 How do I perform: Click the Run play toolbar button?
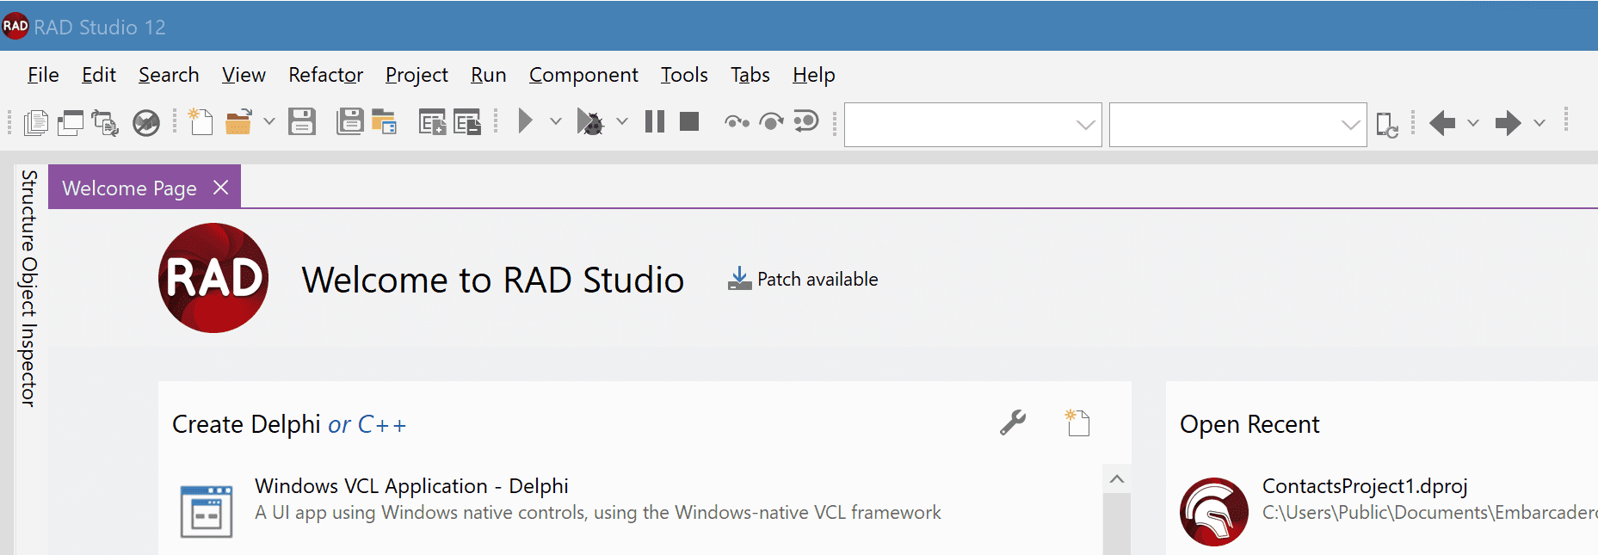tap(525, 121)
